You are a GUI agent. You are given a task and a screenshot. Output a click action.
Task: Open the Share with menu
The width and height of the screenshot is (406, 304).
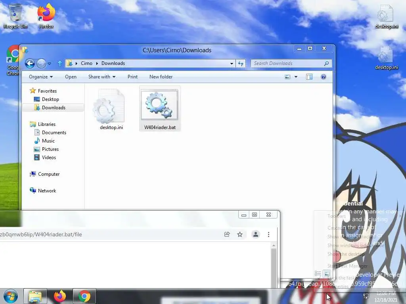coord(102,77)
